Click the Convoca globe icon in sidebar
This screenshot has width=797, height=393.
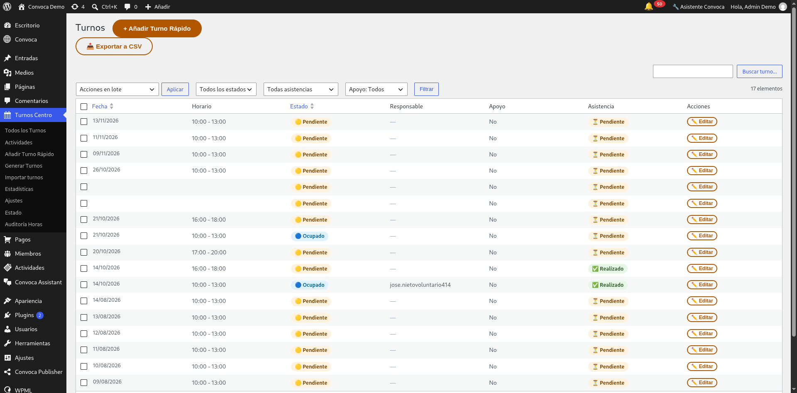(x=7, y=39)
